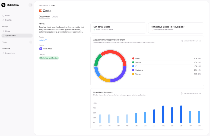Click the Stitchflow logo icon
Viewport: 210px width, 136px height.
point(3,5)
